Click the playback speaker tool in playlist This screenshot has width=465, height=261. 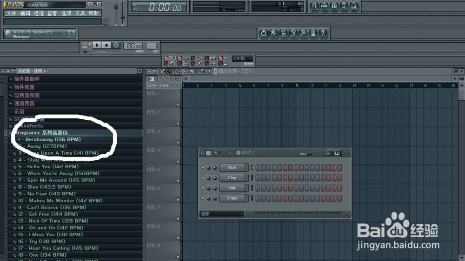(x=209, y=72)
